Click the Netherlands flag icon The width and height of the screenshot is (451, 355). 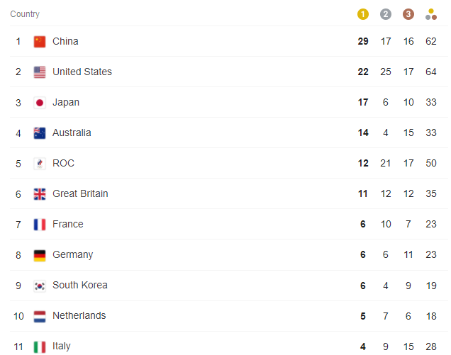(x=40, y=316)
